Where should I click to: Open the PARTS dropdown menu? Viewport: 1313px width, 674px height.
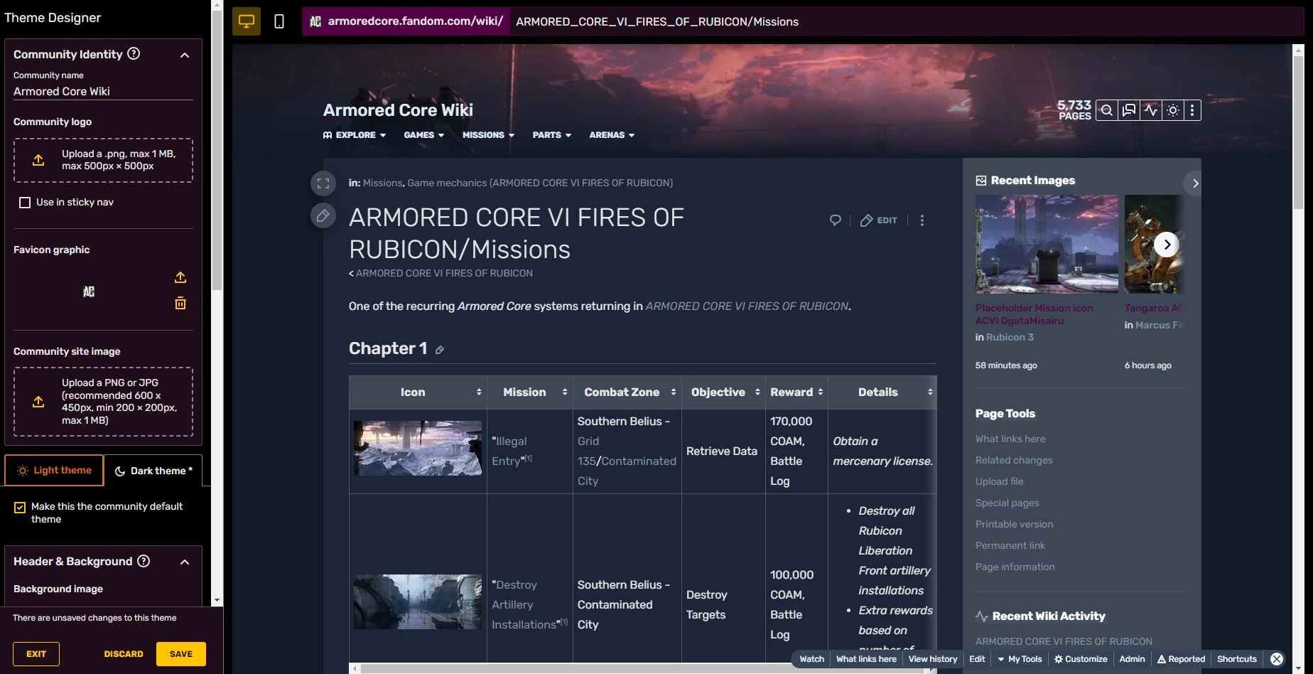pyautogui.click(x=551, y=135)
